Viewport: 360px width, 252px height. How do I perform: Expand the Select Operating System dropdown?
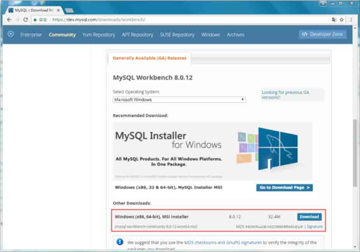click(x=179, y=100)
